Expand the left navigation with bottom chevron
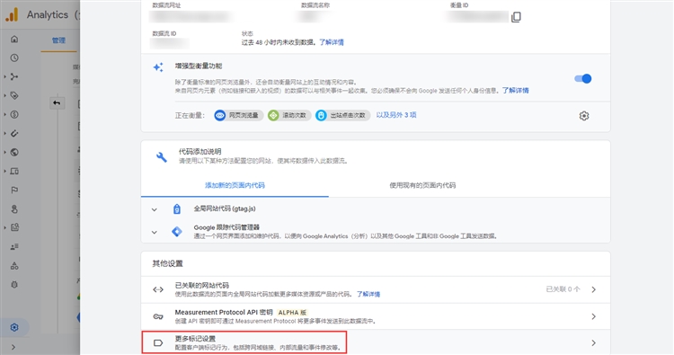 13,347
